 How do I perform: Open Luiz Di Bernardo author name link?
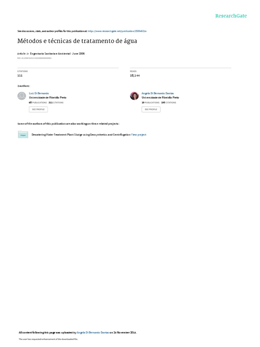click(x=39, y=94)
